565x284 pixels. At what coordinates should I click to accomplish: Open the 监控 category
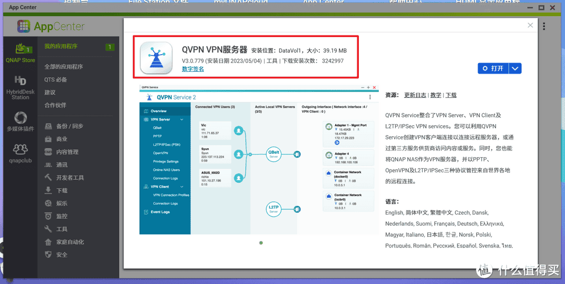click(x=56, y=217)
